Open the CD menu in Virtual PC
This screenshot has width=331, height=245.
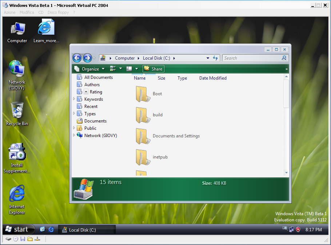click(x=41, y=12)
